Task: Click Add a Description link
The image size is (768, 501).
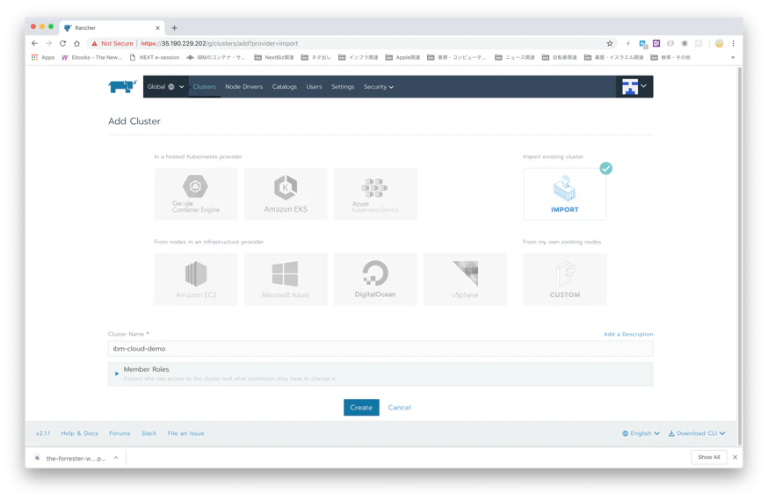Action: coord(628,334)
